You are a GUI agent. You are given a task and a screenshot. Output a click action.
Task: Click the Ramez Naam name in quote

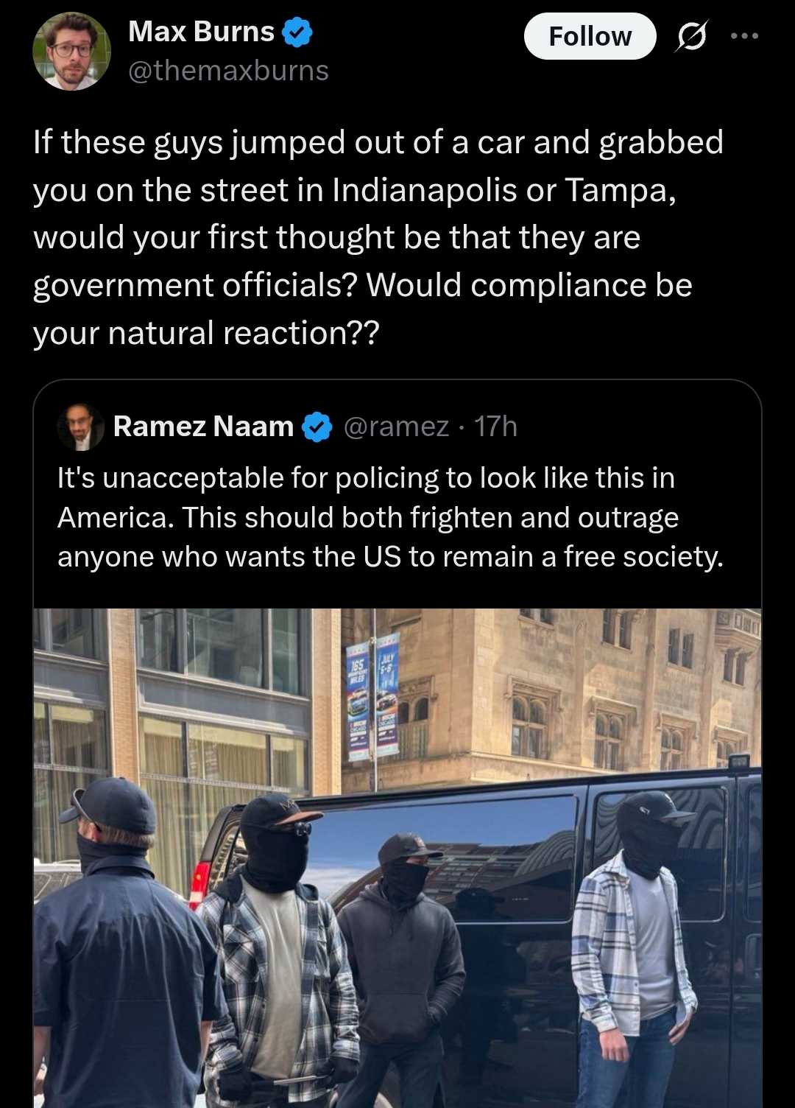(203, 427)
